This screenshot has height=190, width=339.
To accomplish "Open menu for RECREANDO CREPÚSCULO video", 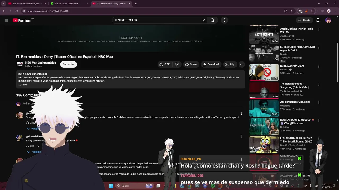I will (x=319, y=120).
